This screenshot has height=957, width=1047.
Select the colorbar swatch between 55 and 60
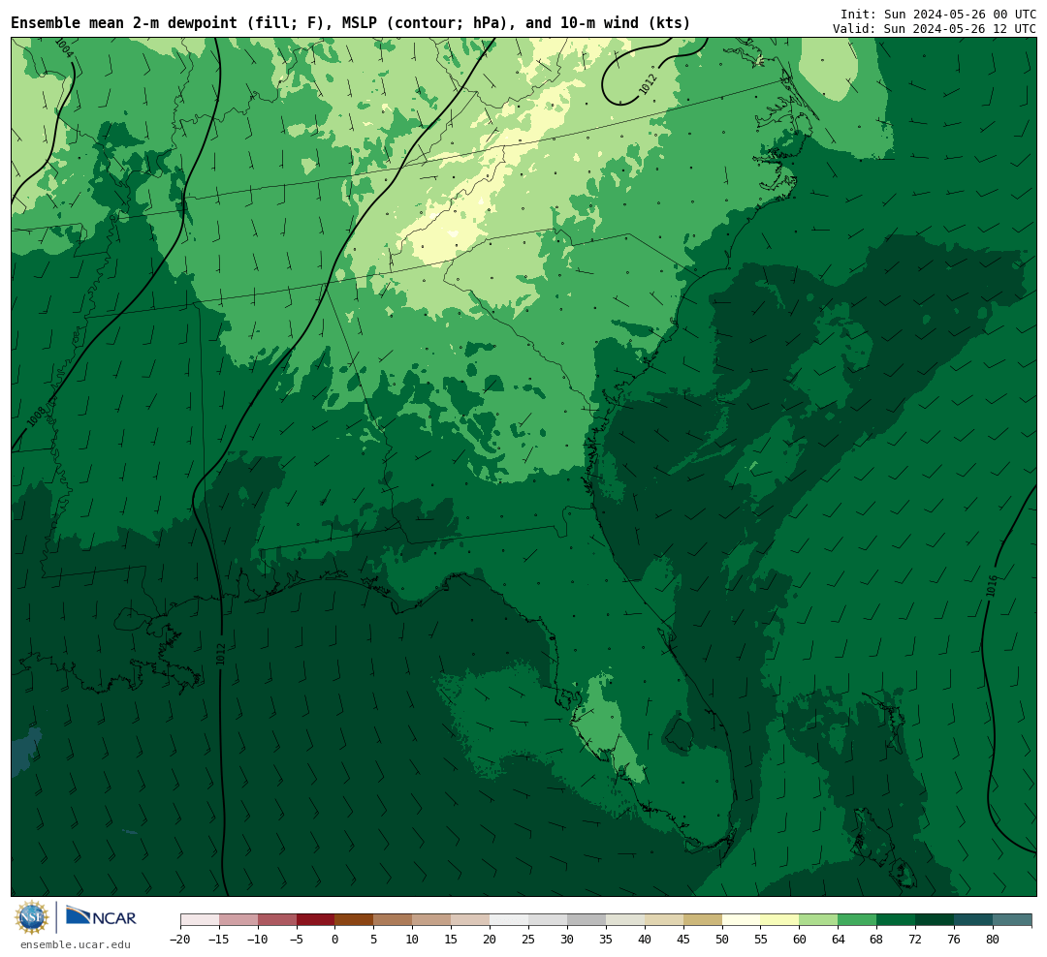pyautogui.click(x=780, y=920)
